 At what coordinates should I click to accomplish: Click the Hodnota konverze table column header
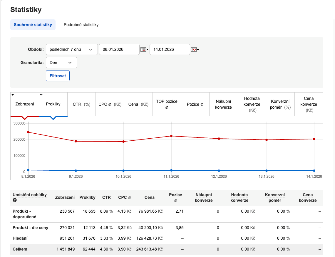[x=239, y=197]
